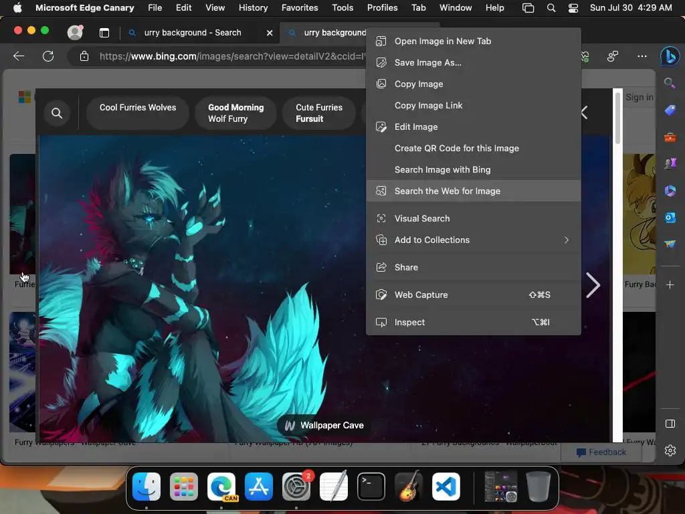Toggle the sidebar visibility panel icon

[x=670, y=424]
